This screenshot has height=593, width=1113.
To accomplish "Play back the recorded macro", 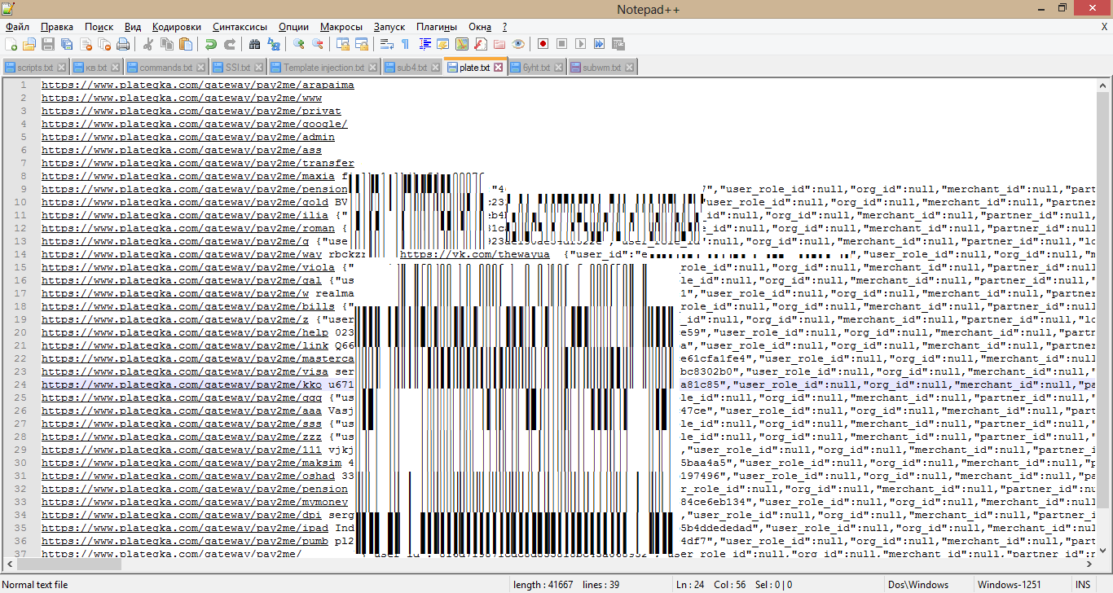I will [581, 44].
